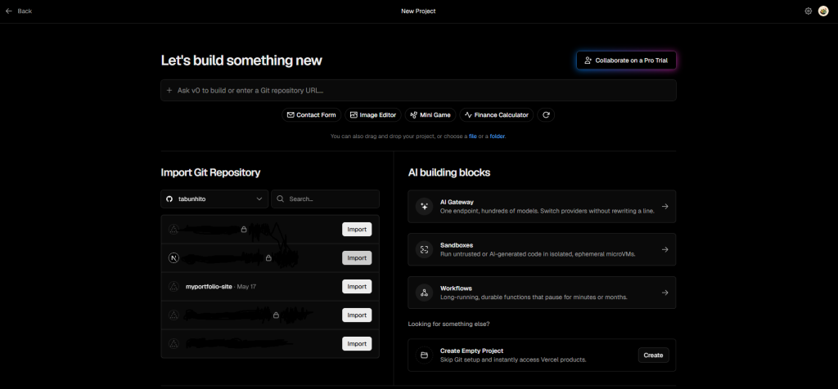Viewport: 838px width, 389px height.
Task: Click the envelope icon in Contact Form chip
Action: click(291, 114)
